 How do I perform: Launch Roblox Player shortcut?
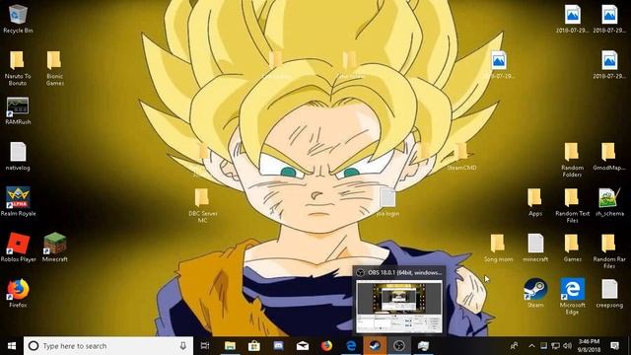(18, 248)
